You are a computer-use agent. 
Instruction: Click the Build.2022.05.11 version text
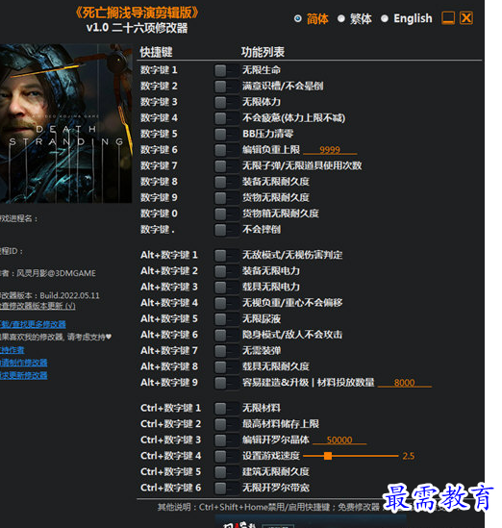click(69, 295)
